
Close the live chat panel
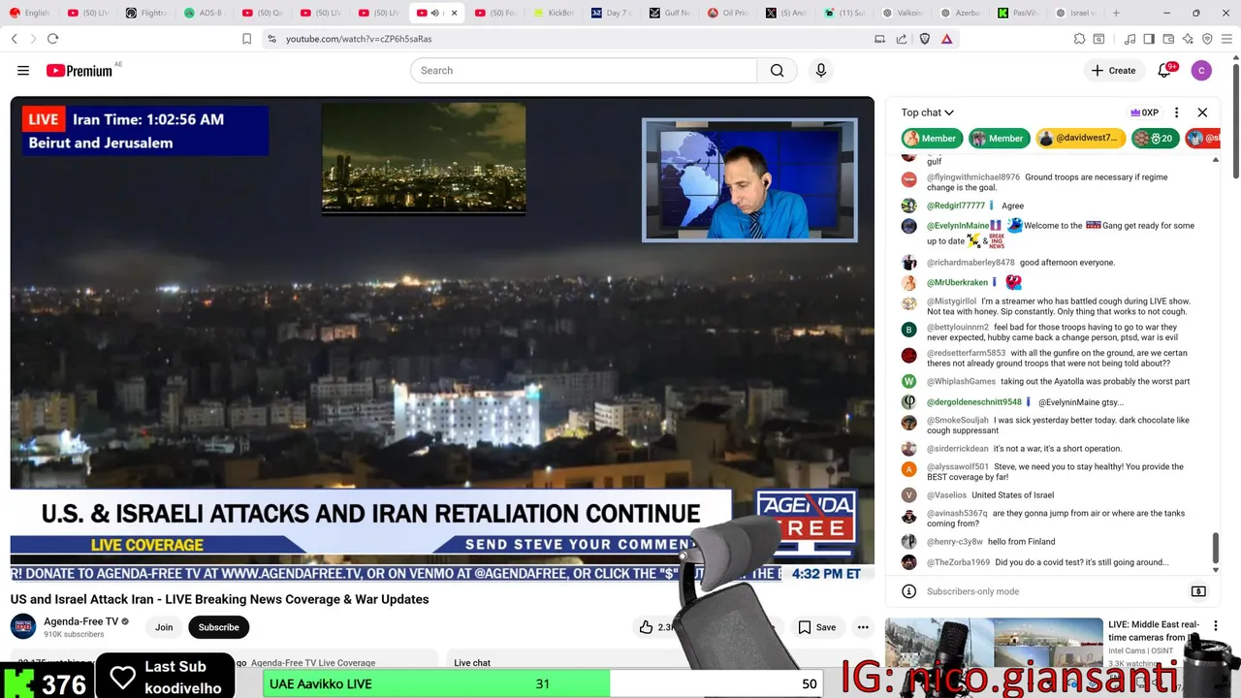point(1202,112)
